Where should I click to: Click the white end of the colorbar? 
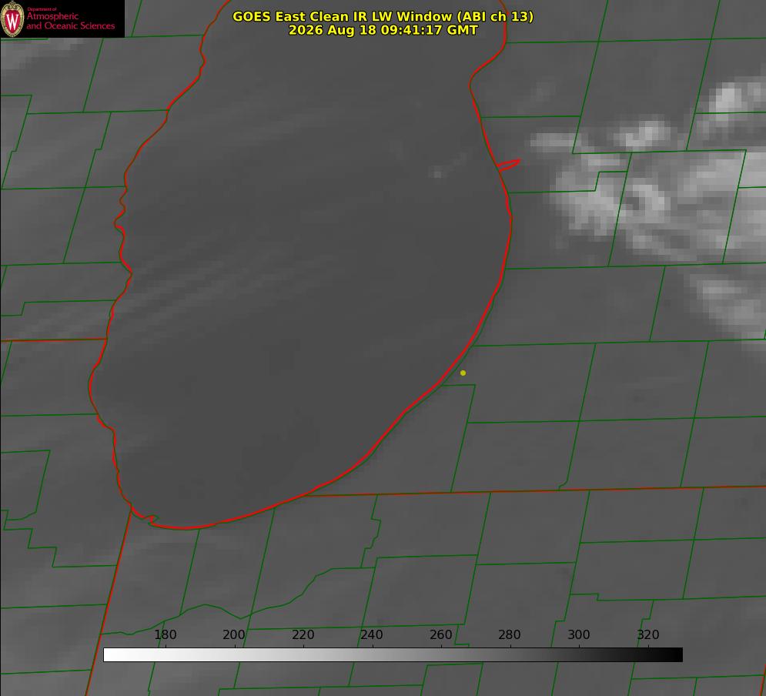click(110, 655)
